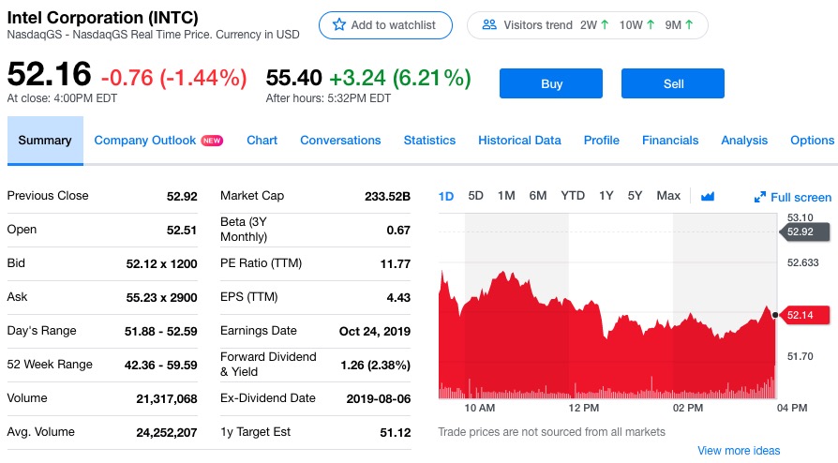Click the Ask value 55.23 x 2900
This screenshot has width=838, height=463.
click(161, 297)
